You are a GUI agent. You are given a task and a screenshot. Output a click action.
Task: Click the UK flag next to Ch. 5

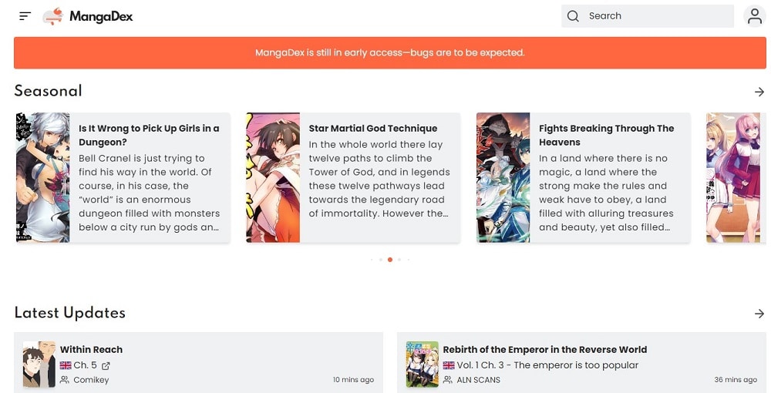click(66, 365)
